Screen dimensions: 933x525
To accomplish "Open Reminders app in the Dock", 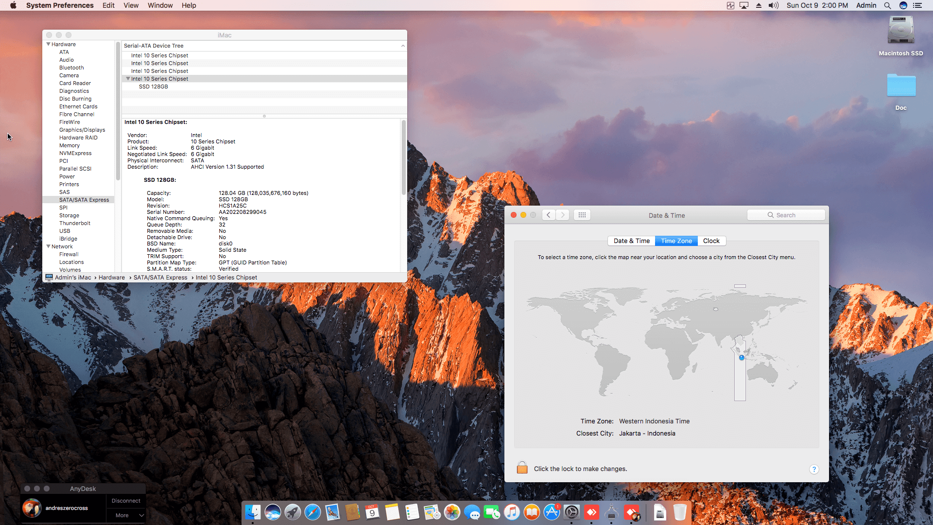I will click(x=412, y=512).
